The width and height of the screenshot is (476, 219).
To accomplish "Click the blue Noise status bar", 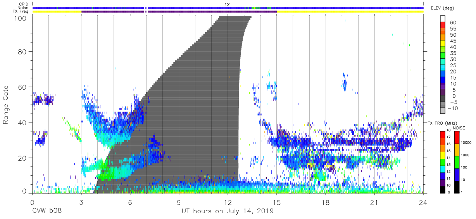I will [x=228, y=8].
